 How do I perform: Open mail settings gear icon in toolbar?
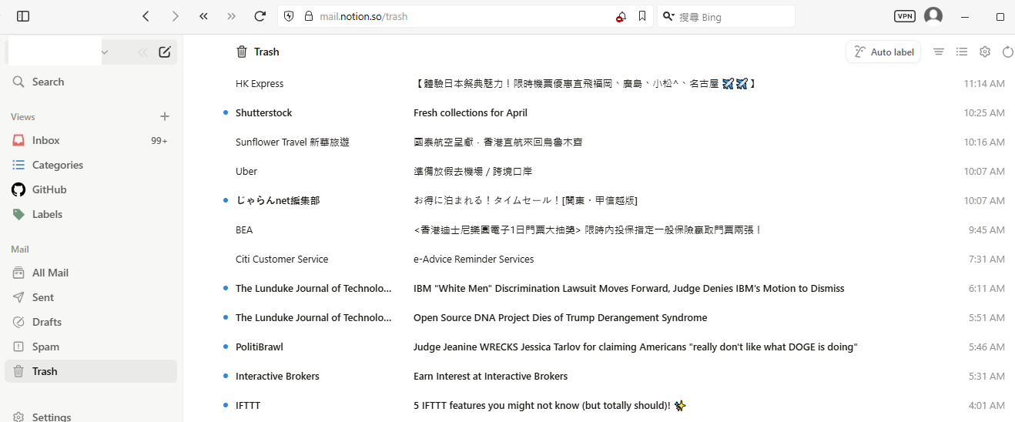click(985, 52)
